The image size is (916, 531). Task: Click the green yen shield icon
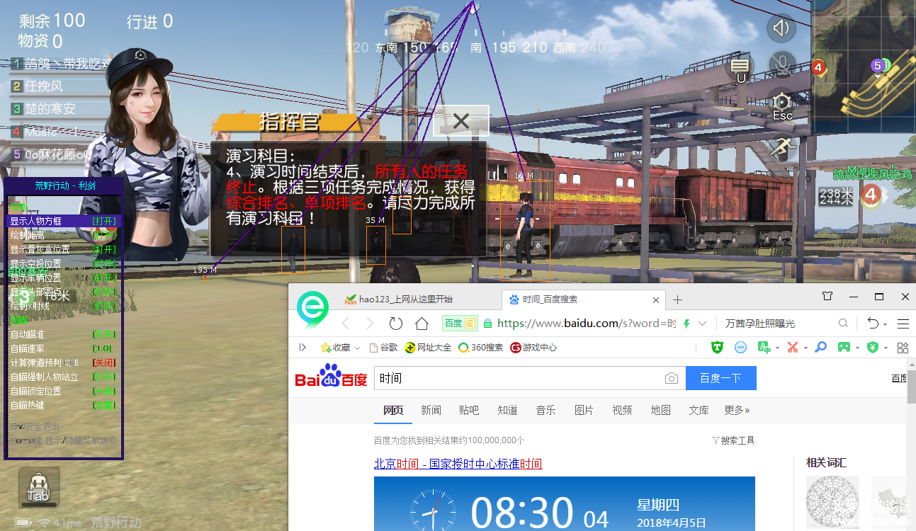(x=873, y=347)
